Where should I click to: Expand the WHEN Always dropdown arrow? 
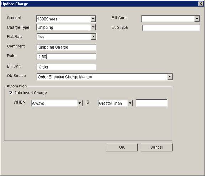pos(80,103)
